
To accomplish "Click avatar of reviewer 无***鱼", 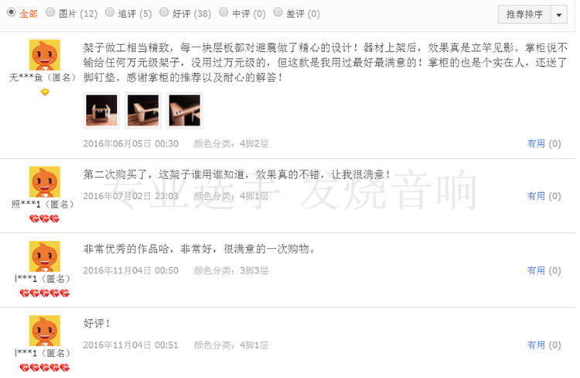I will point(44,55).
